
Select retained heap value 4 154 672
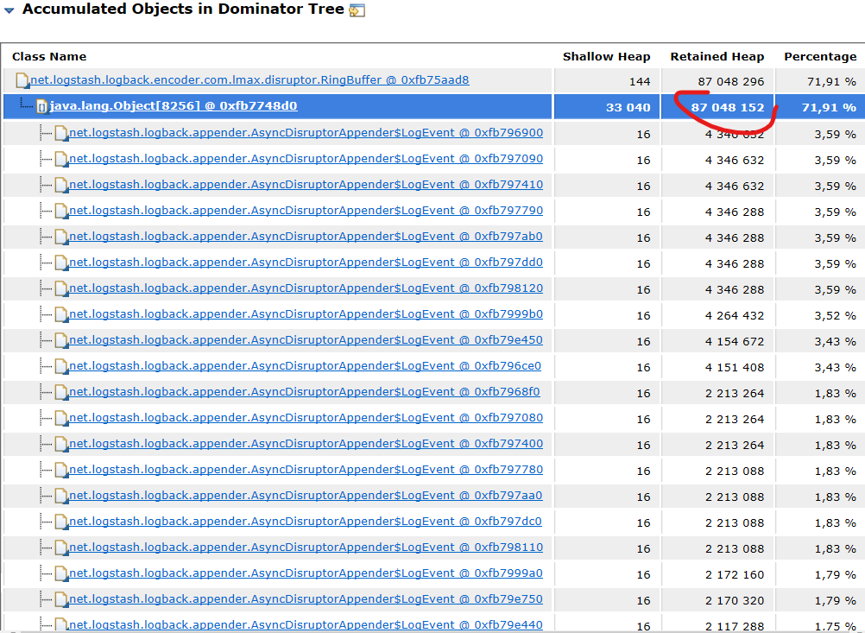point(735,342)
